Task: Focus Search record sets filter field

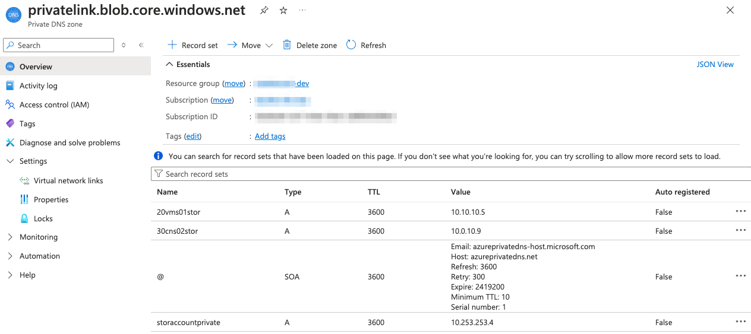Action: tap(451, 174)
